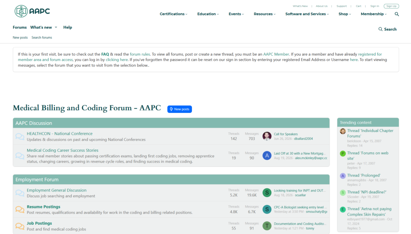Open the Help tab
The height and width of the screenshot is (234, 411).
coord(67,27)
